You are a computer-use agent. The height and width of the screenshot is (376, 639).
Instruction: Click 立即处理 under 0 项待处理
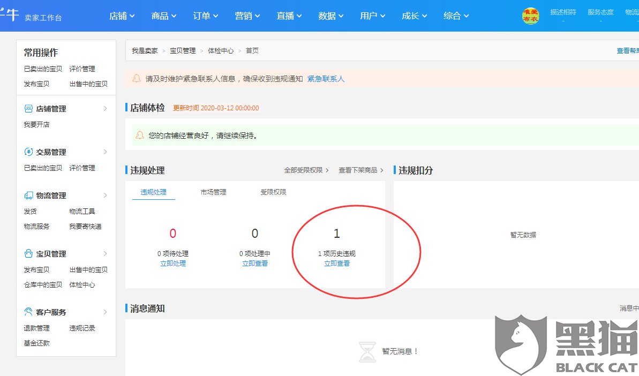[x=173, y=264]
